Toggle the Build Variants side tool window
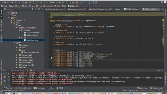 point(1,79)
